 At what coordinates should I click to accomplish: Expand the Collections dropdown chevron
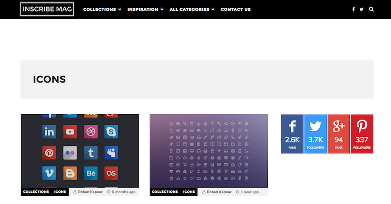coord(120,10)
